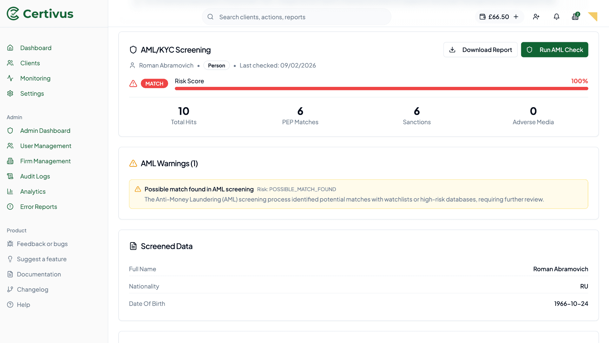Click the red Risk Score progress bar
The height and width of the screenshot is (343, 609).
pyautogui.click(x=381, y=88)
